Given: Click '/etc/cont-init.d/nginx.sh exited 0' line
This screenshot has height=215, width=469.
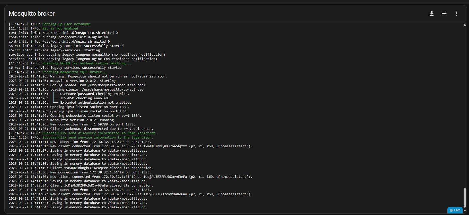Looking at the screenshot, I should [x=59, y=42].
